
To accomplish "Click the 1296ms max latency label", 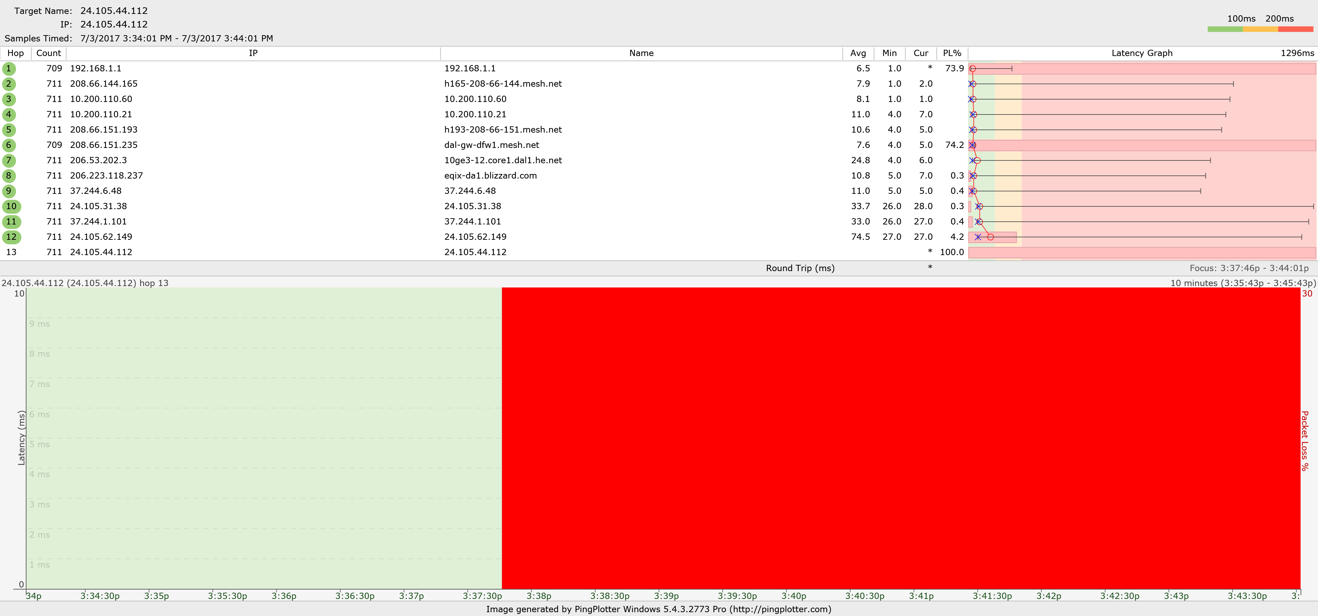I will 1297,53.
